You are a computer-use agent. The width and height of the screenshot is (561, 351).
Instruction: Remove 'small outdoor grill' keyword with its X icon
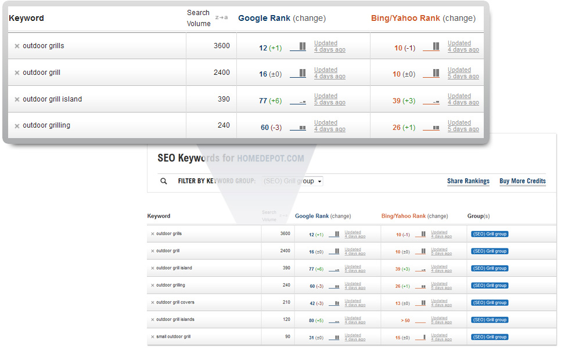153,337
